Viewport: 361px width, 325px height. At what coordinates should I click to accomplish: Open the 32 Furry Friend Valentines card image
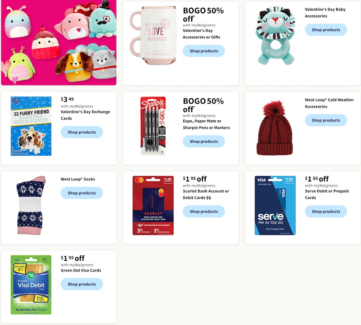pyautogui.click(x=31, y=126)
